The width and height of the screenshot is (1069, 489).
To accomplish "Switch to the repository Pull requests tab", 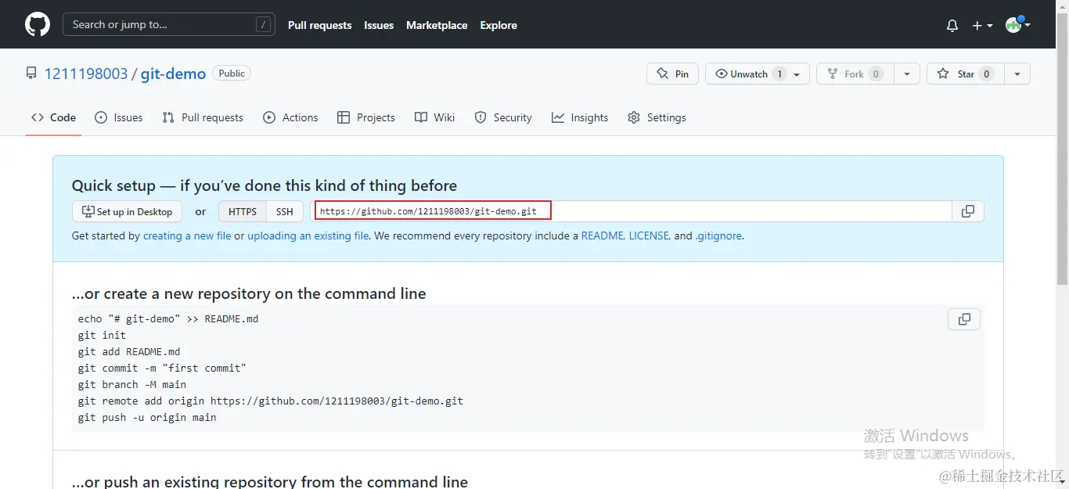I will (x=203, y=117).
